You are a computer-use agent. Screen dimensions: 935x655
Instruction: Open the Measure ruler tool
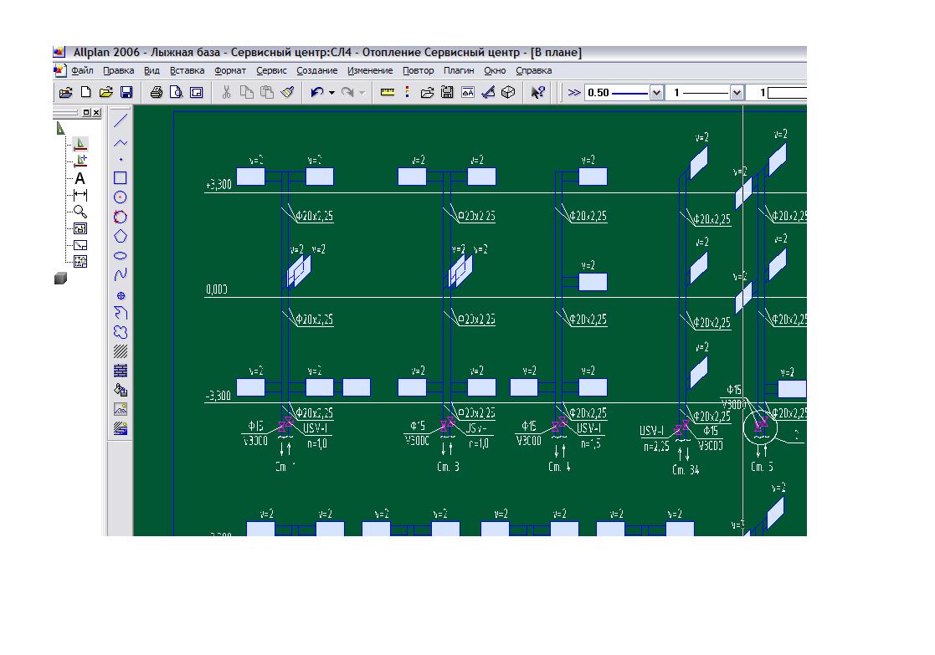click(387, 93)
